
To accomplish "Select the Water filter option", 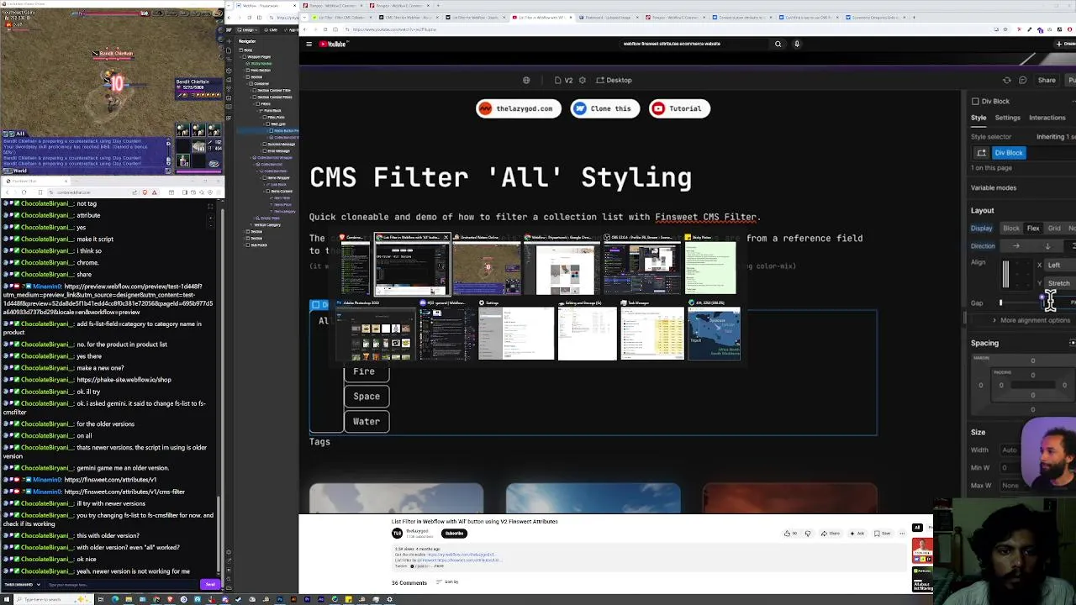I will 367,422.
